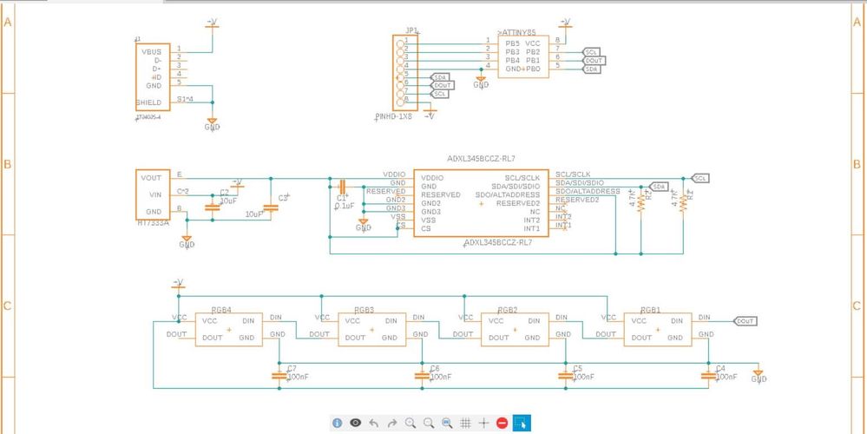The image size is (867, 434).
Task: Click the DOUT net label at ATTINY85 pin 6
Action: 594,60
